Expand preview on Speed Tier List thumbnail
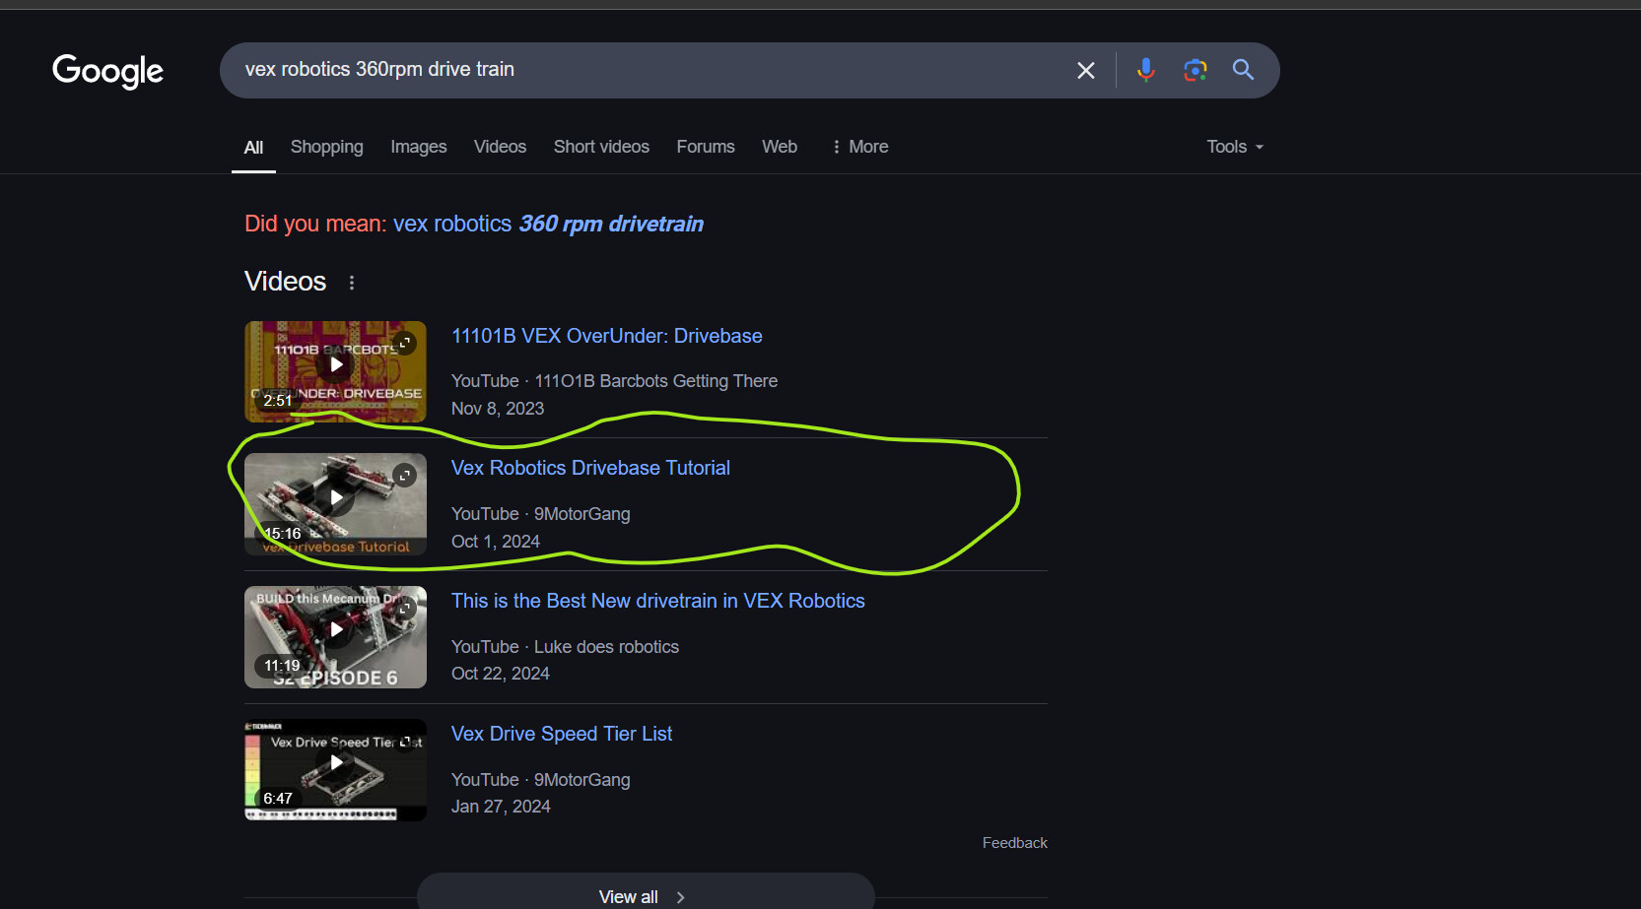 point(405,742)
